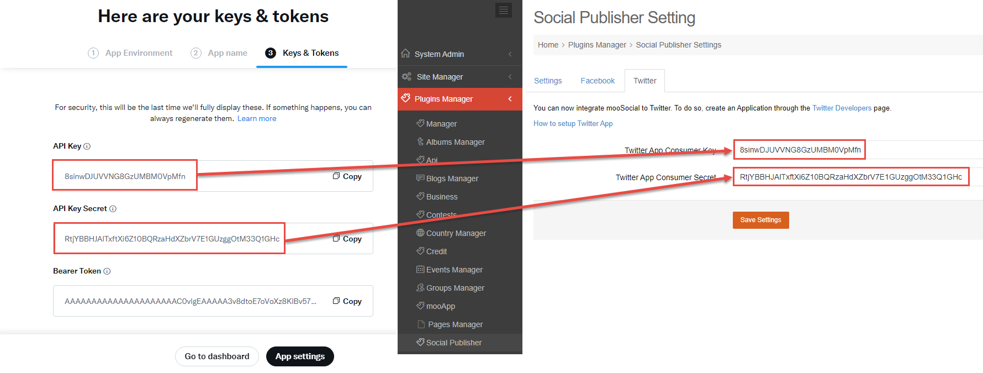Expand the System Admin menu chevron
This screenshot has width=983, height=373.
coord(510,54)
